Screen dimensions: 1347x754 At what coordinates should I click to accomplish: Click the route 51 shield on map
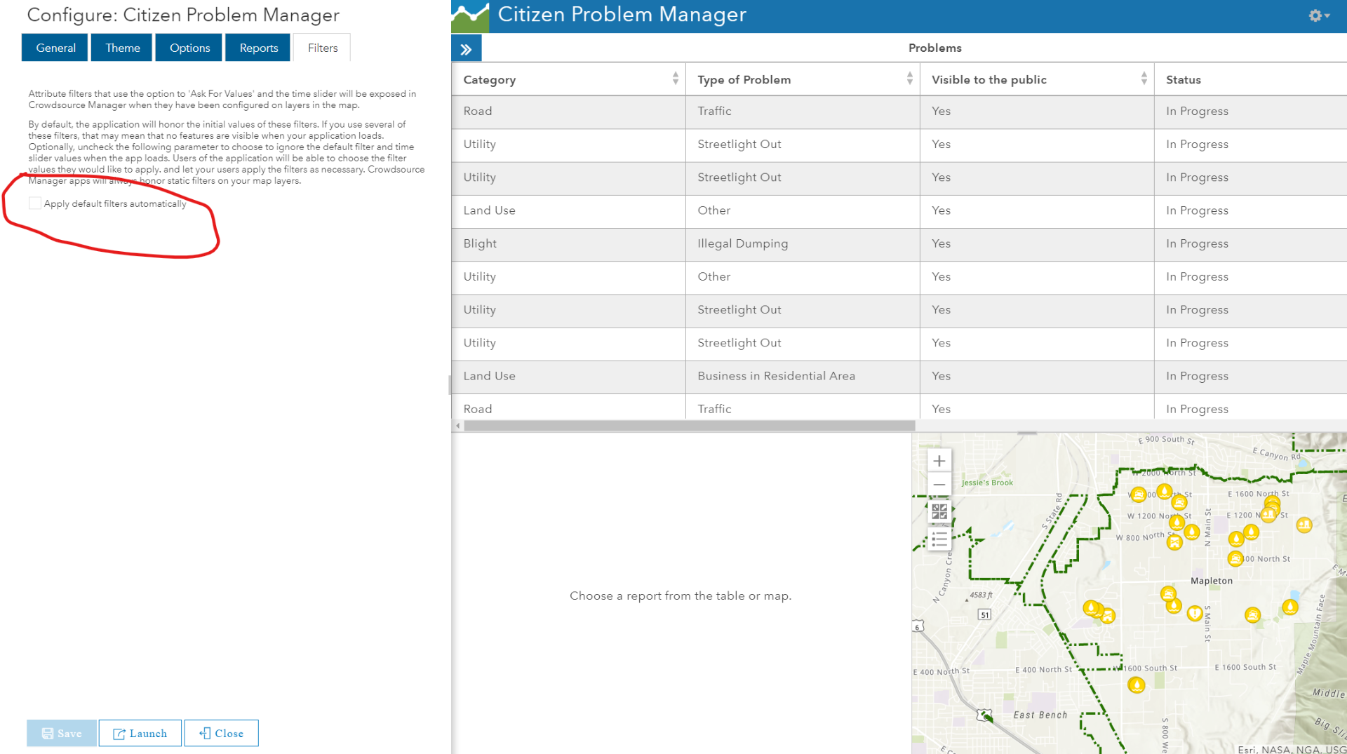985,615
